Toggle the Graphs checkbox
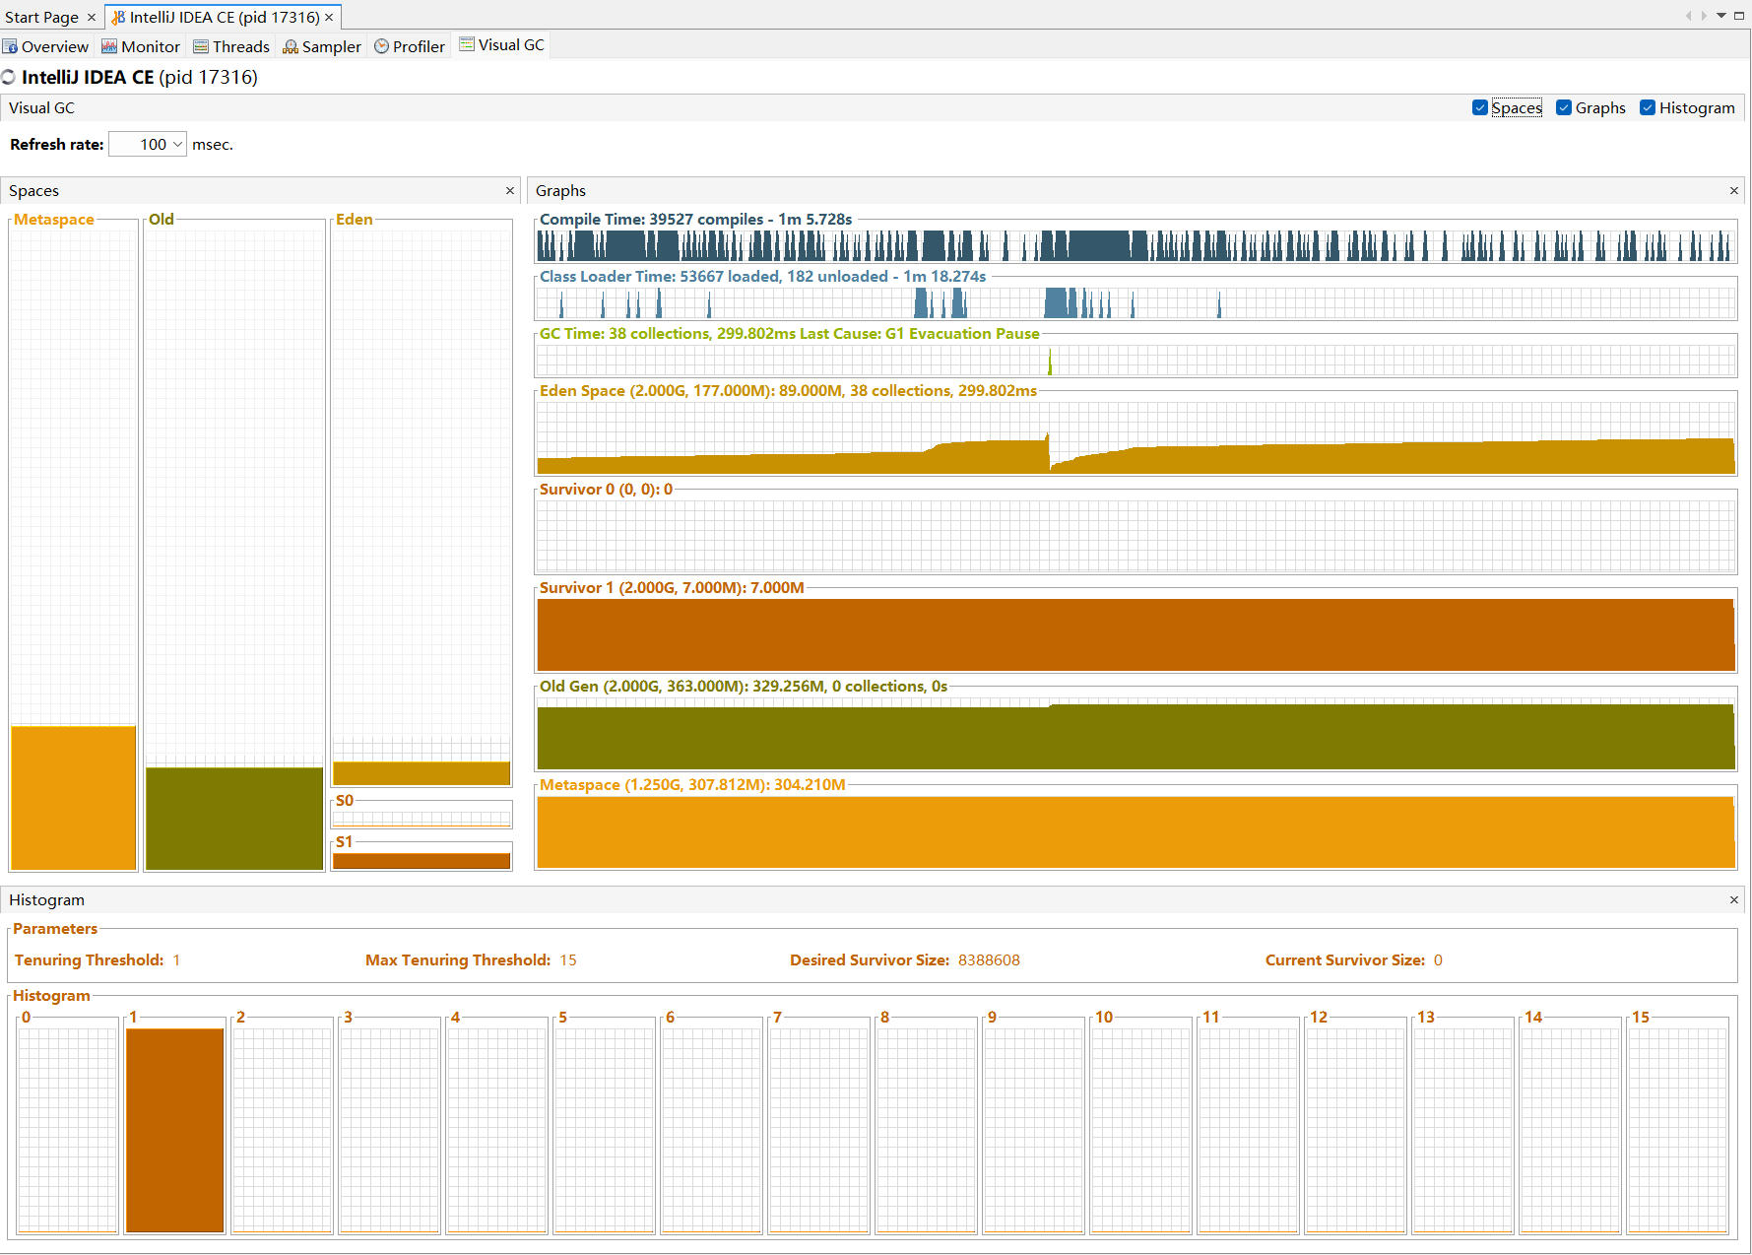The height and width of the screenshot is (1255, 1752). [1563, 108]
